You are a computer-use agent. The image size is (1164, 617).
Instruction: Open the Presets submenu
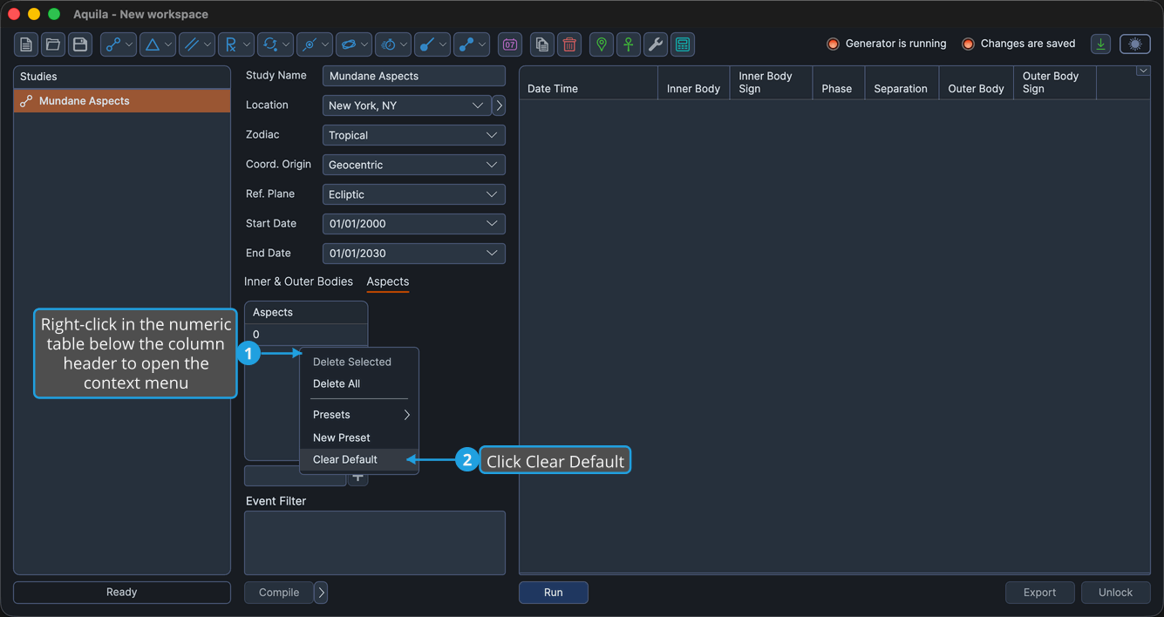click(359, 415)
